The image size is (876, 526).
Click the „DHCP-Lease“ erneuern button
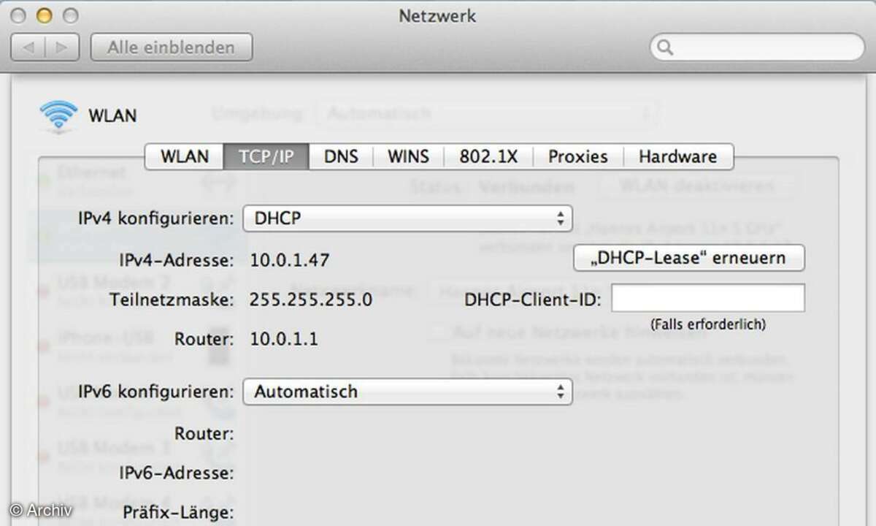pos(689,258)
